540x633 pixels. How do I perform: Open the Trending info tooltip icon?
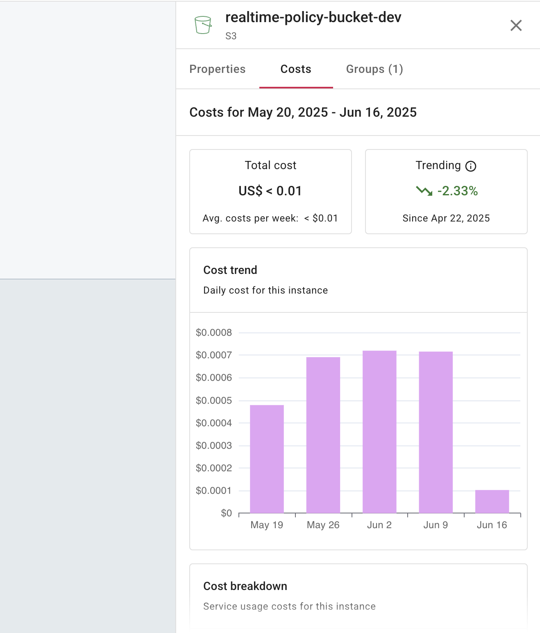click(x=470, y=166)
